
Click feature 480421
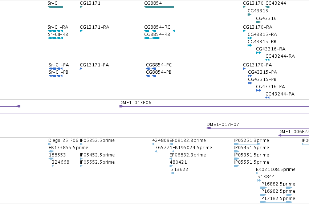coord(171,166)
